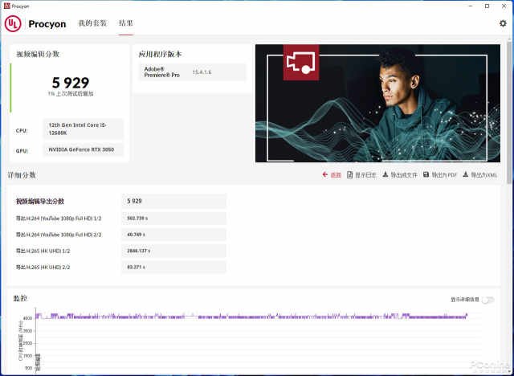Click the red back arrow icon

click(x=325, y=174)
